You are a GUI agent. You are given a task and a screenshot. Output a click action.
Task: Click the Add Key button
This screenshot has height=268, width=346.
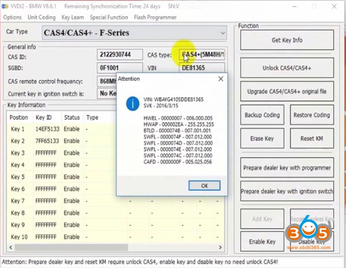[x=262, y=219]
